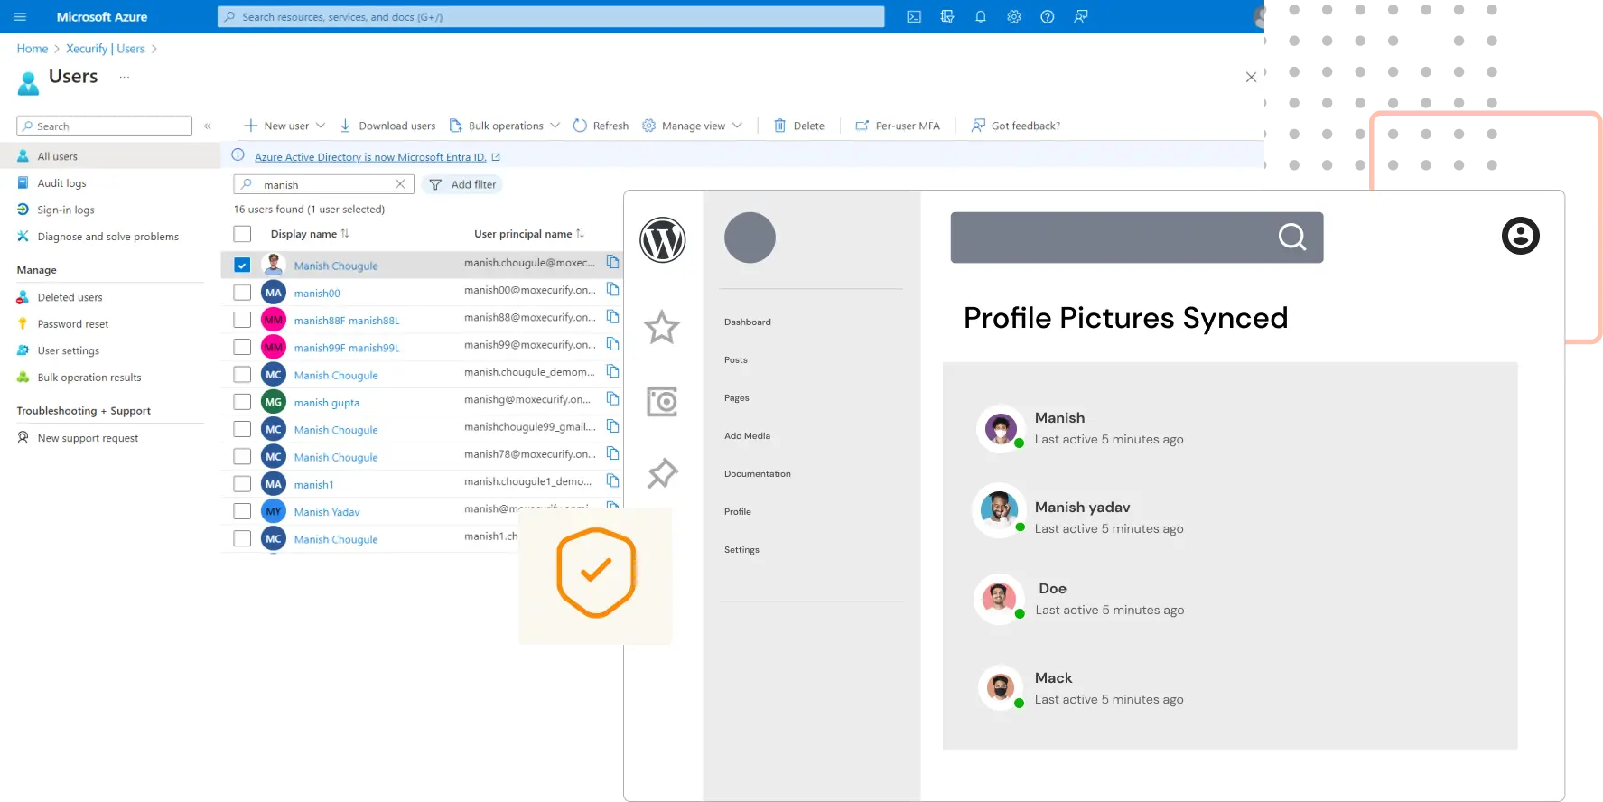
Task: Open Bulk operation results
Action: pyautogui.click(x=89, y=378)
